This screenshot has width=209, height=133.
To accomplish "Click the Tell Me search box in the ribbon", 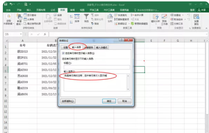I will click(x=147, y=10).
